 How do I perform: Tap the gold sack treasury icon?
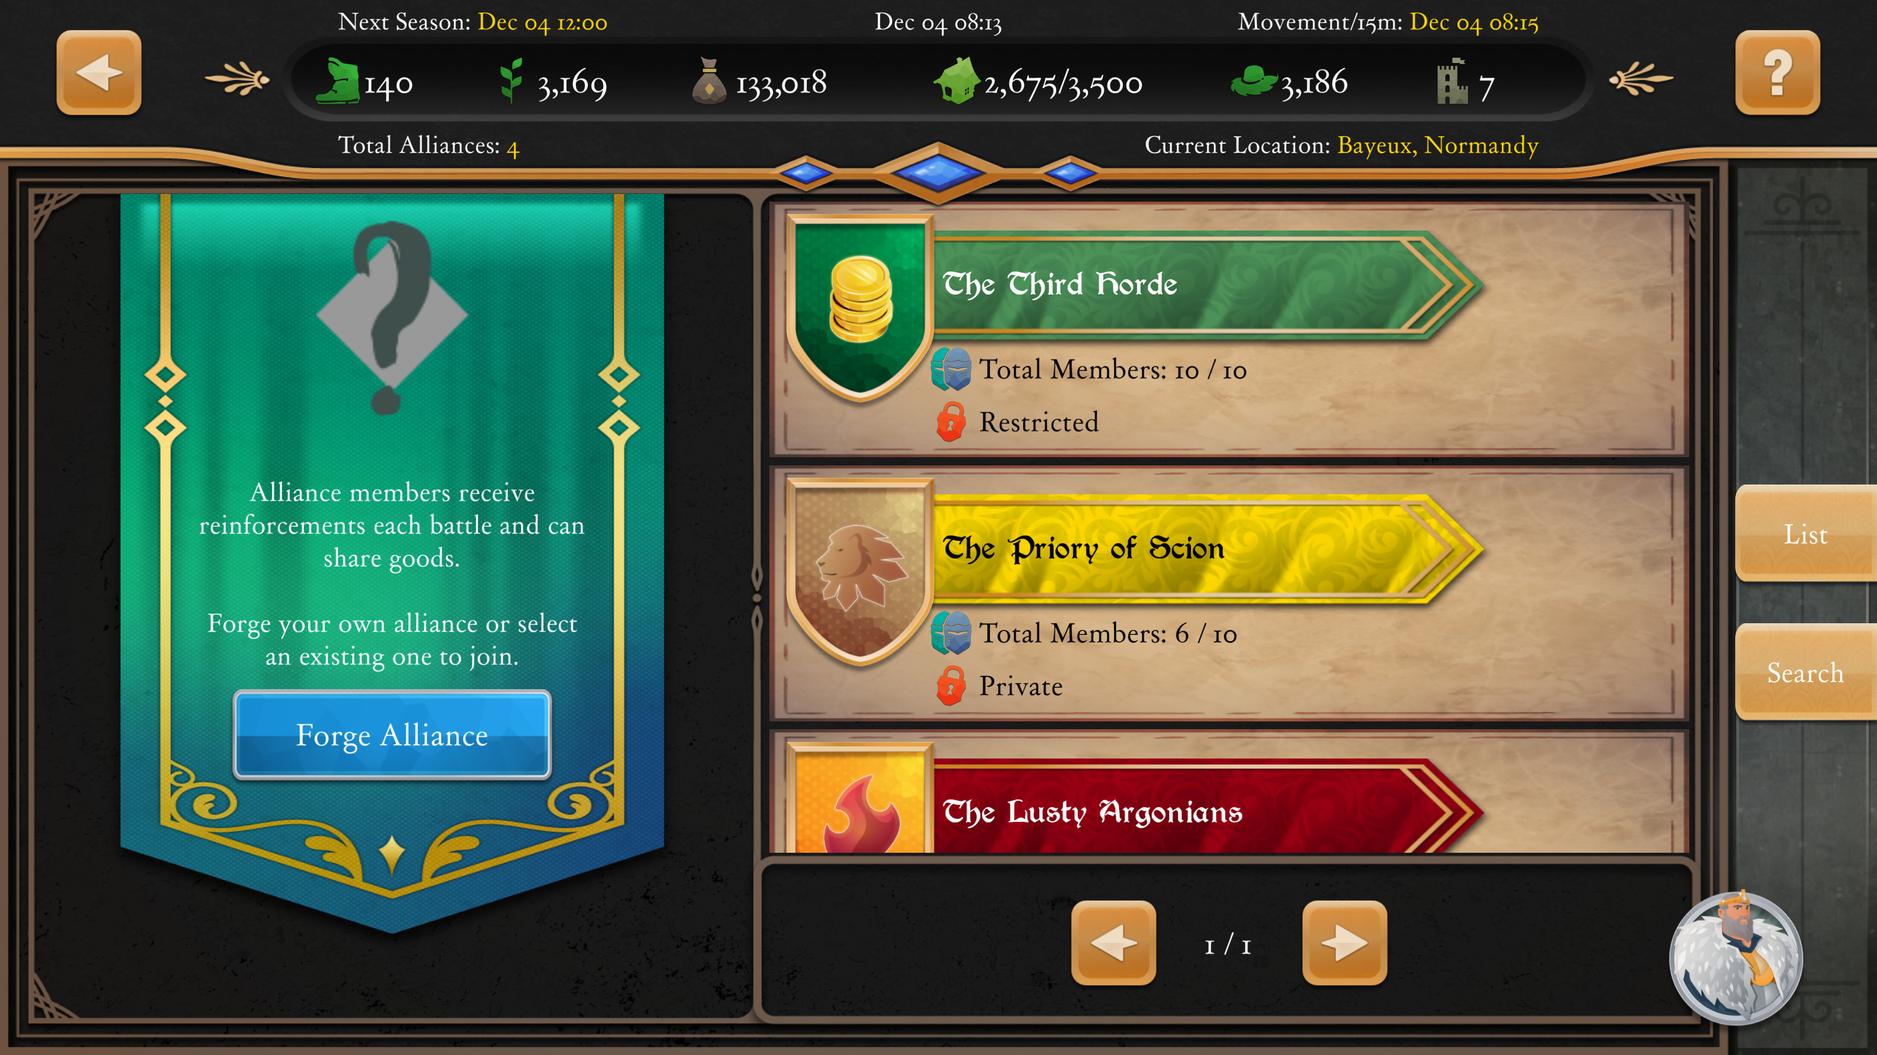(x=708, y=82)
